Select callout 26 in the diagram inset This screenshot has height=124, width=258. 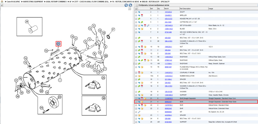coord(103,99)
